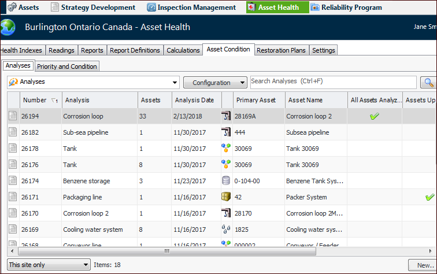Open document icon for analysis 26171
The width and height of the screenshot is (437, 274).
click(x=13, y=197)
